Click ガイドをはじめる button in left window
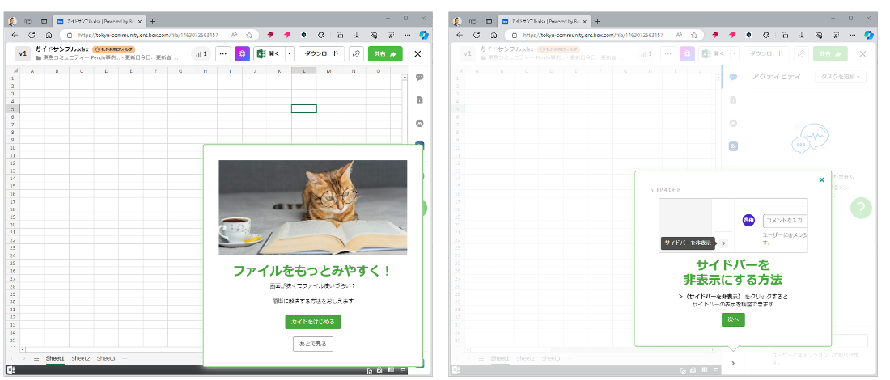 (313, 322)
